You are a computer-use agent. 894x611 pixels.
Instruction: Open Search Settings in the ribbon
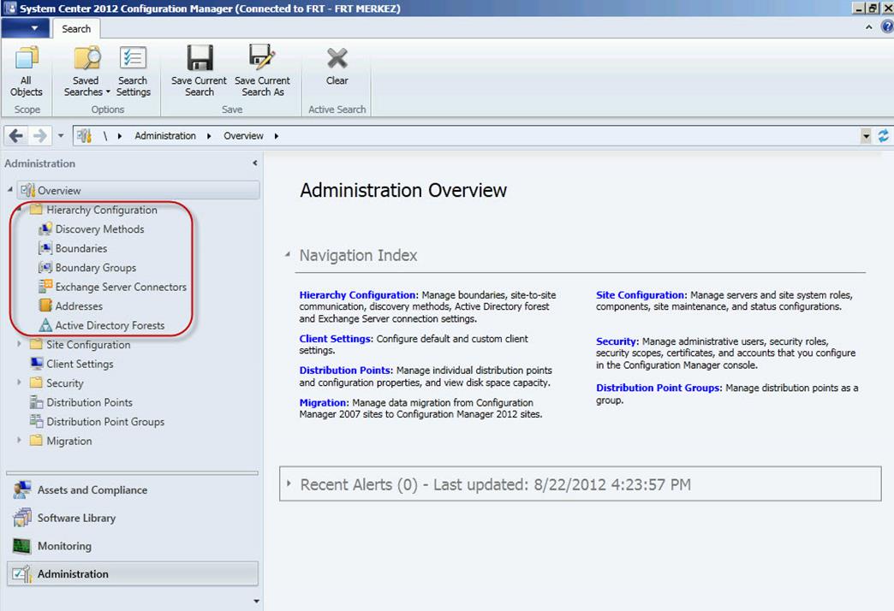133,72
